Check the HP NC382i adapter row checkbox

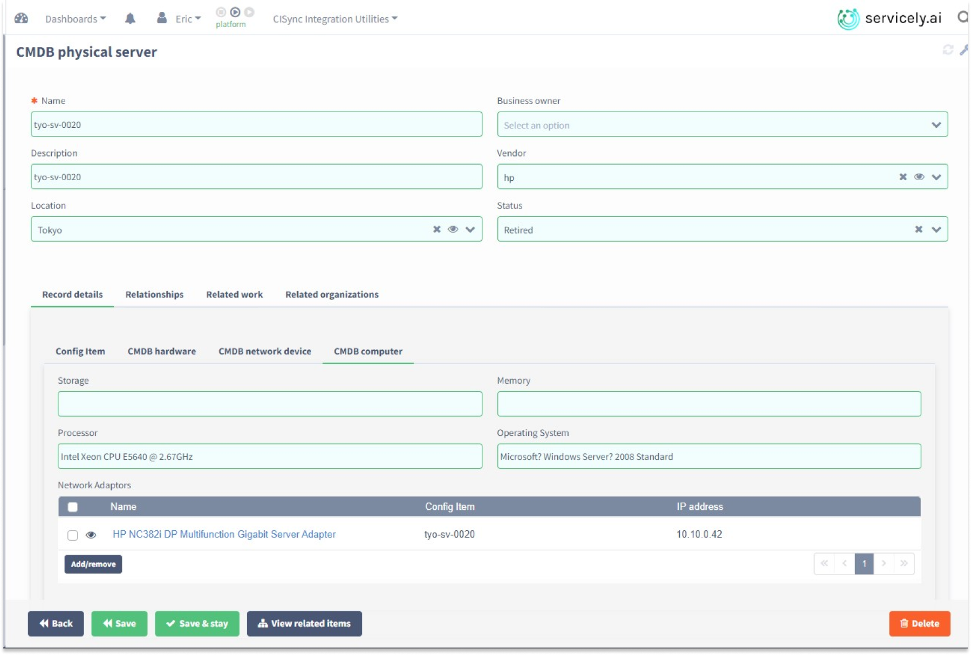click(72, 535)
